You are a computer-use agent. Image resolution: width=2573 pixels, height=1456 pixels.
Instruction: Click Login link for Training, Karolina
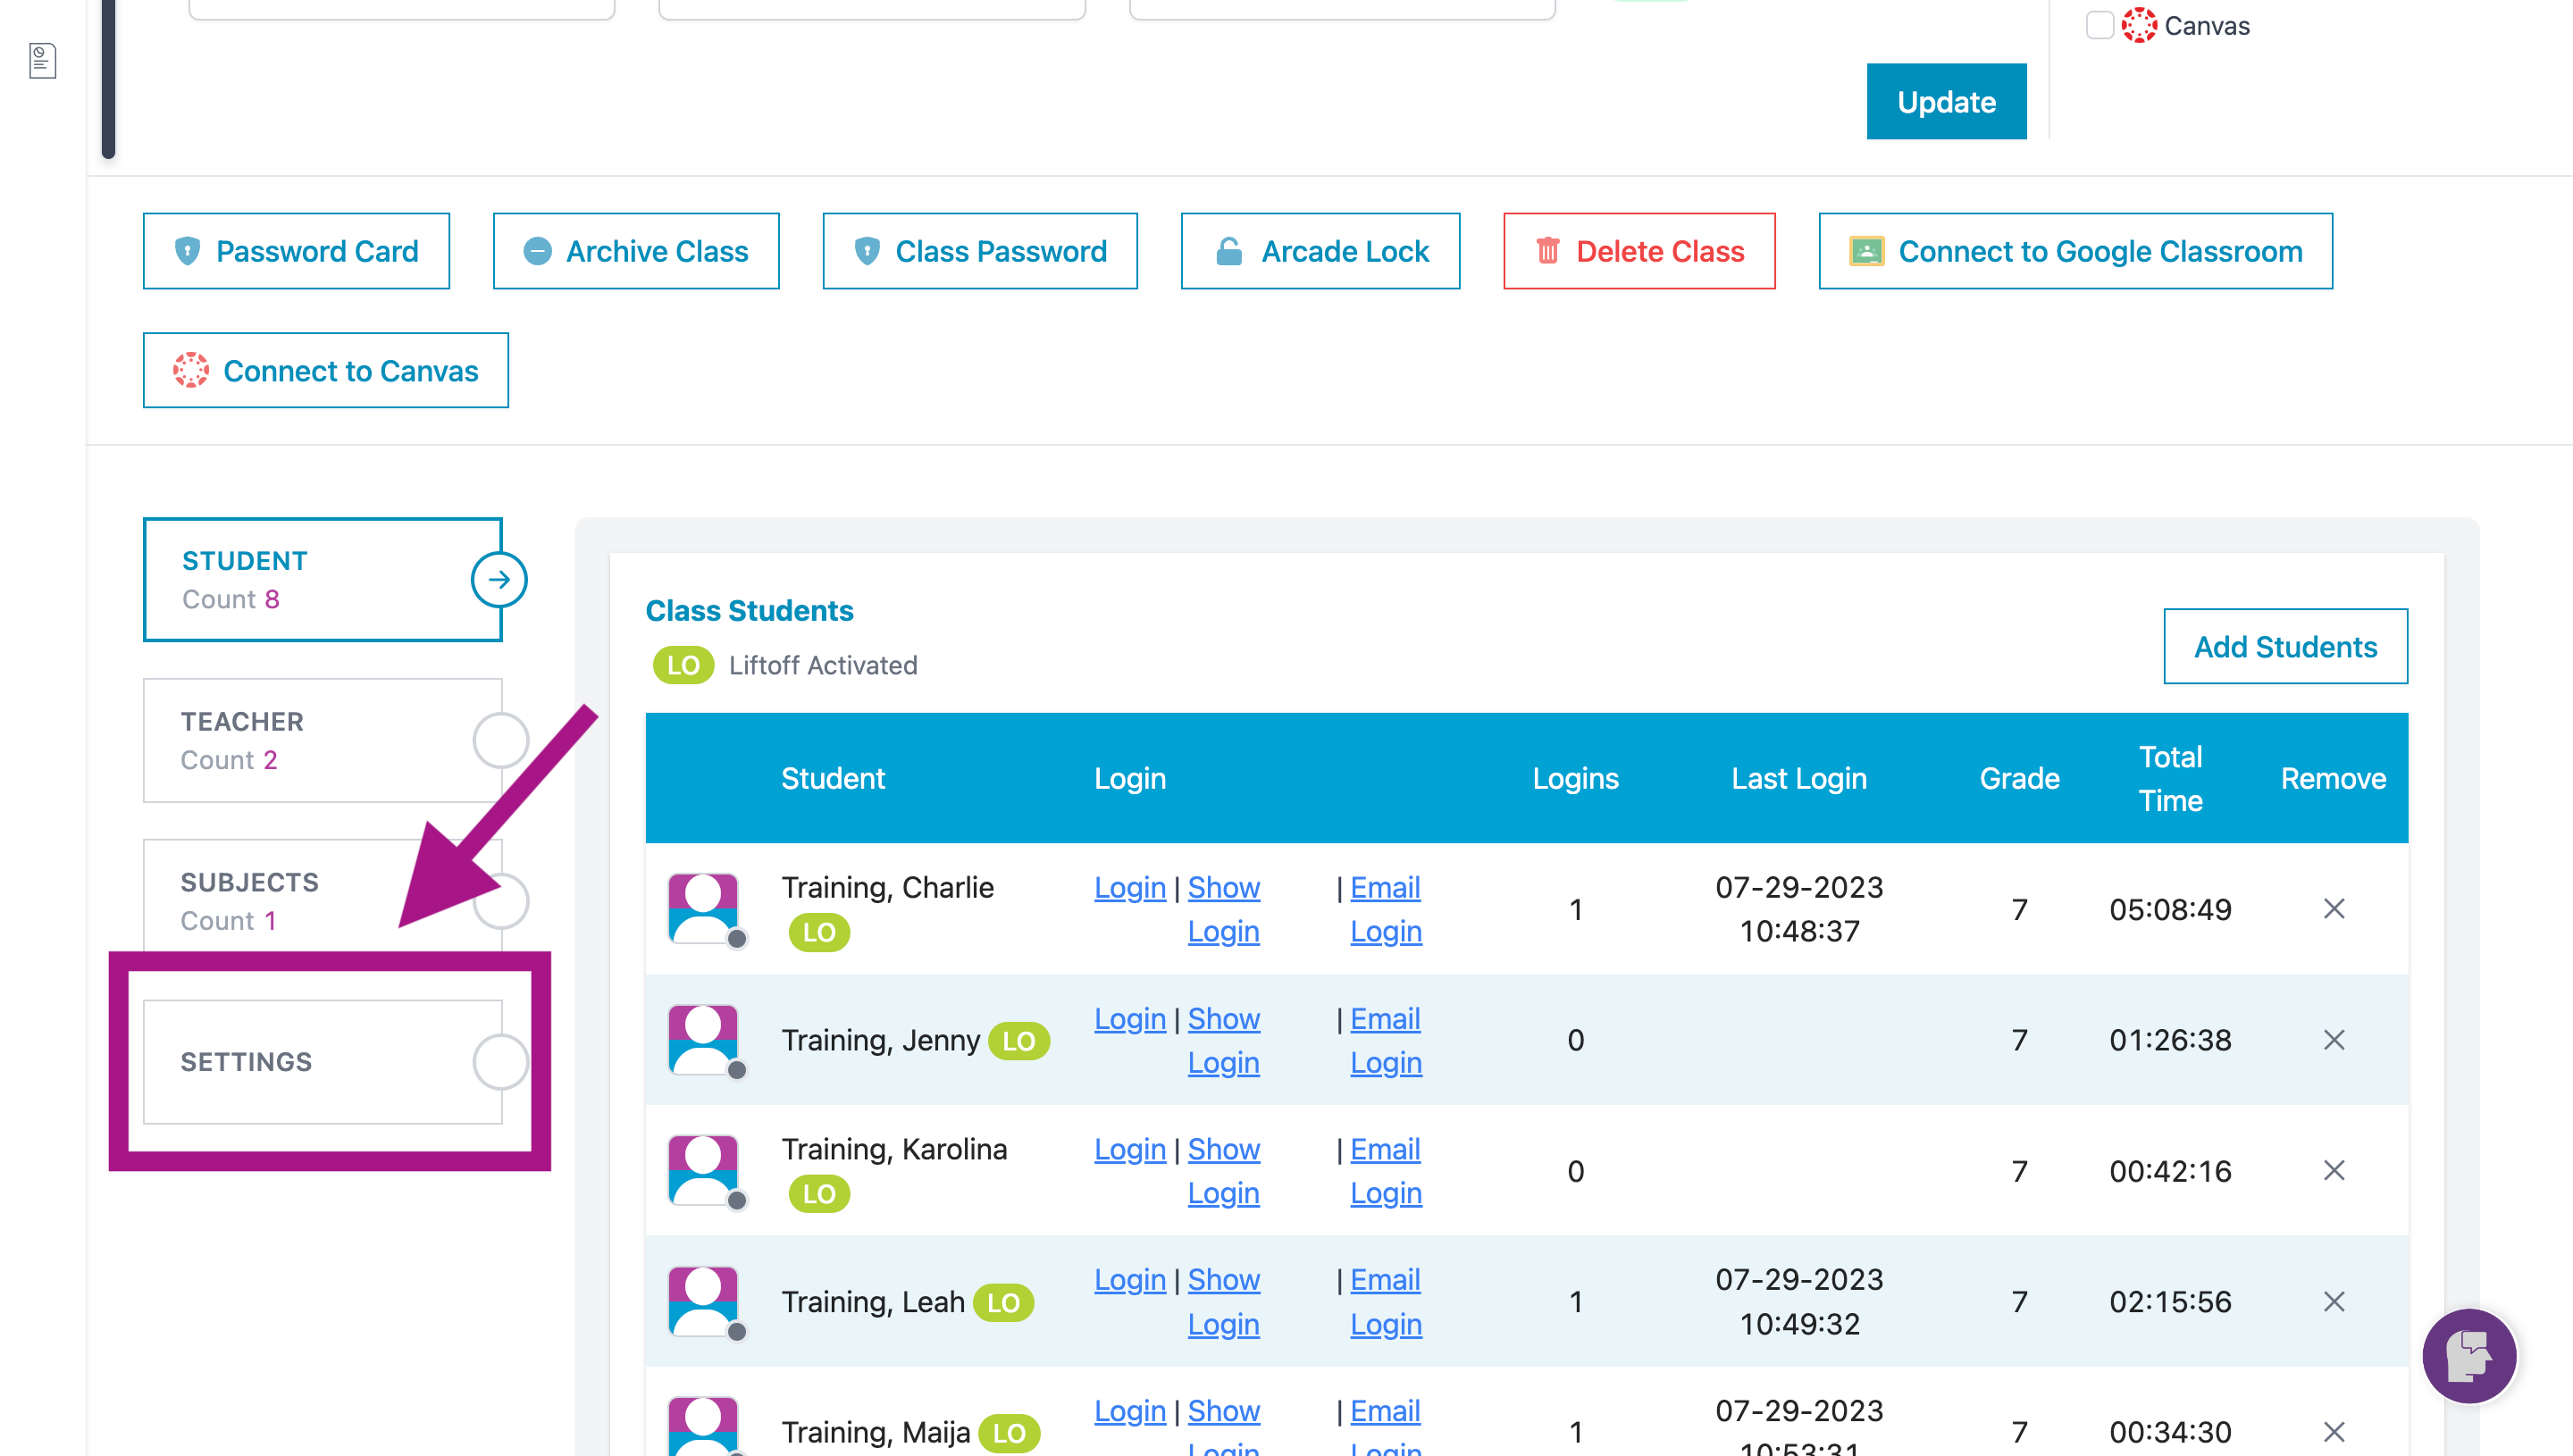(1129, 1150)
